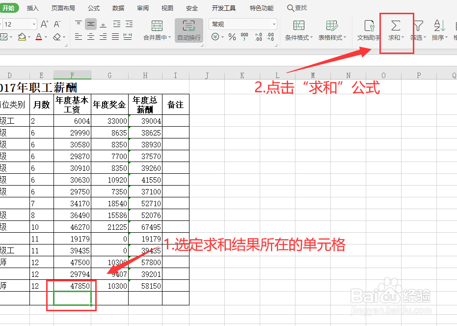This screenshot has width=457, height=326.
Task: Select the font color swatch
Action: point(38,37)
